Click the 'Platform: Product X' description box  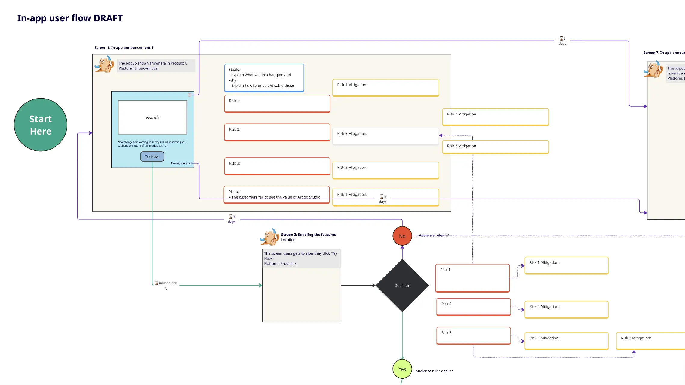(x=301, y=258)
